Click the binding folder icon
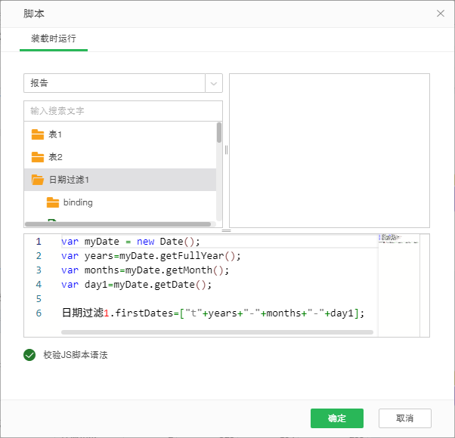This screenshot has height=438, width=455. (x=53, y=202)
